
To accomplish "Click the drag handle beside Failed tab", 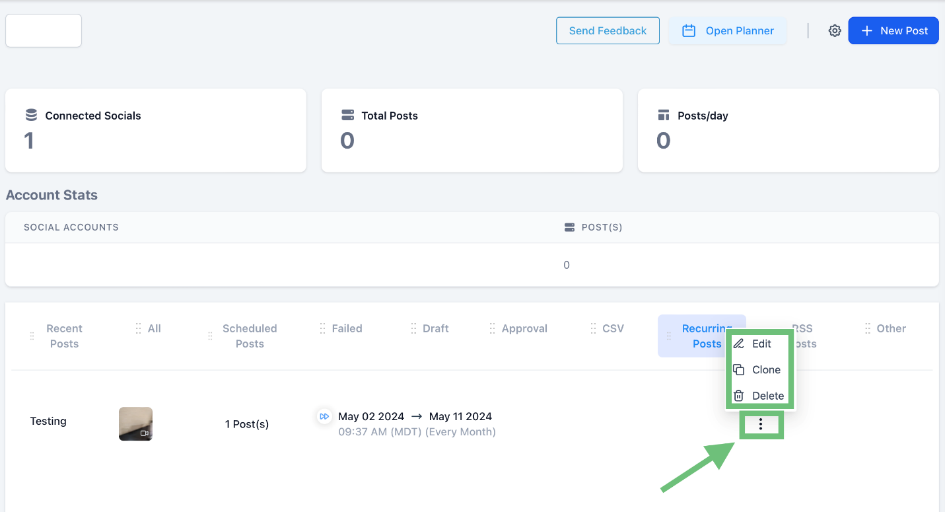I will [x=322, y=328].
